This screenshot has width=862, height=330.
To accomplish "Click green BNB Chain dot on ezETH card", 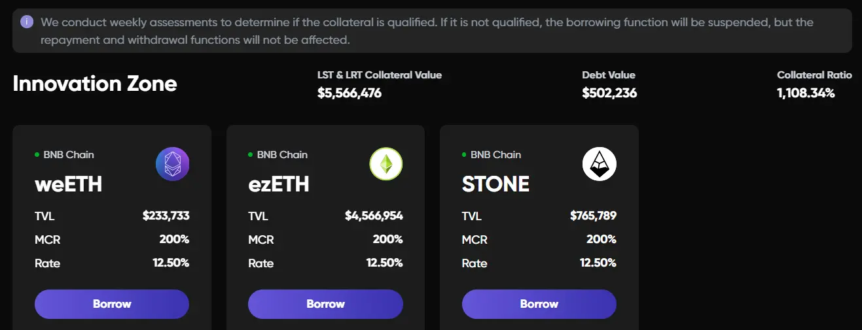I will tap(251, 155).
